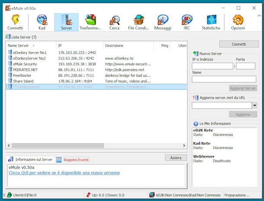Click the server.met URL input field
This screenshot has height=201, width=264.
(222, 105)
